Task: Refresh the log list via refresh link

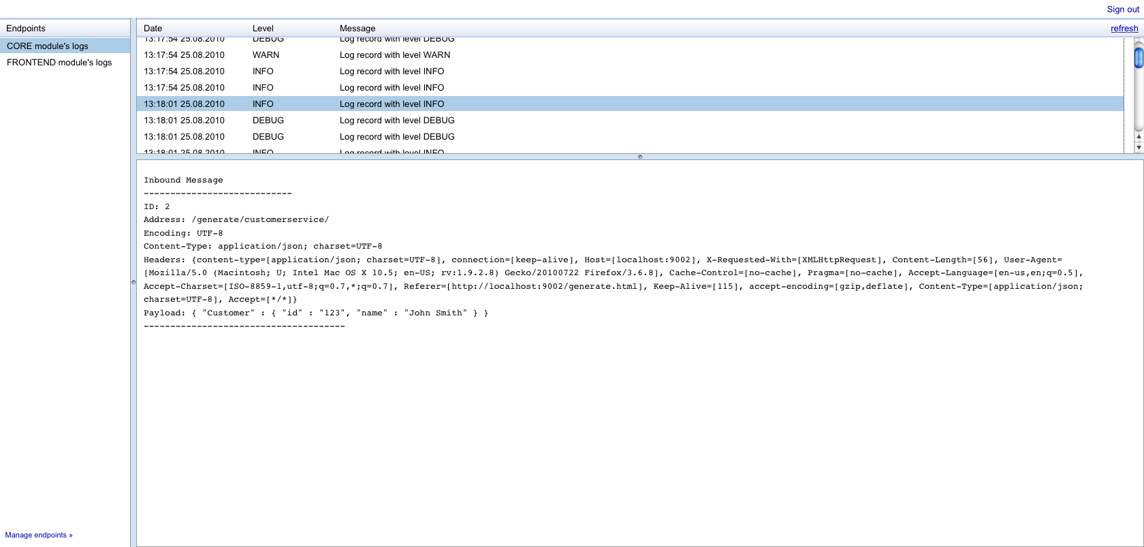Action: 1124,29
